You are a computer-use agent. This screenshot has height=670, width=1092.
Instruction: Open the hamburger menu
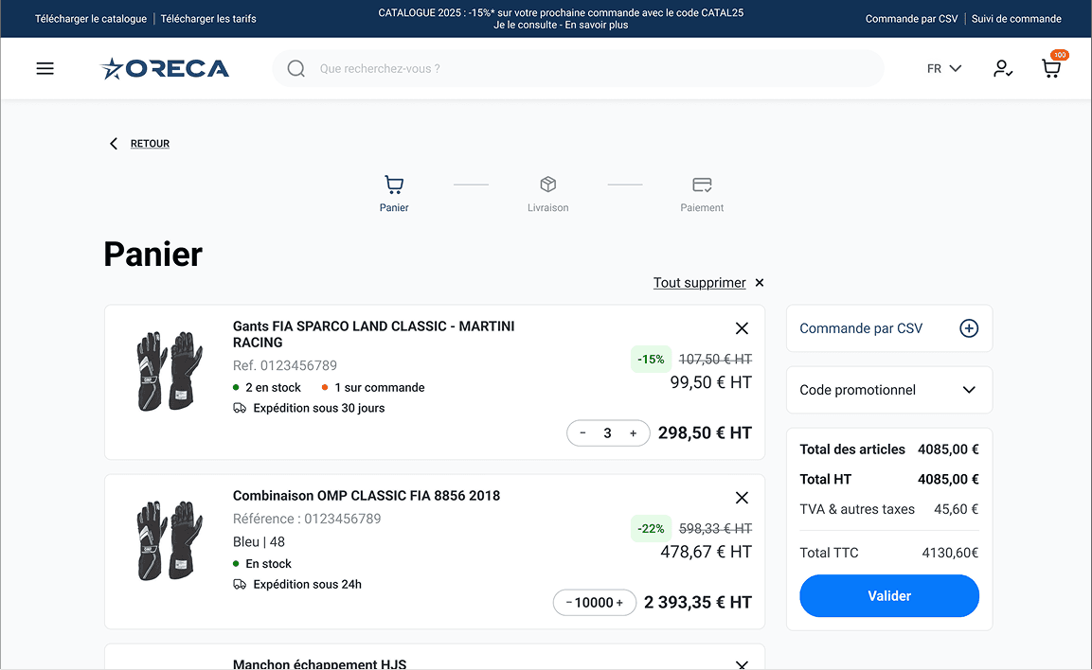tap(45, 68)
